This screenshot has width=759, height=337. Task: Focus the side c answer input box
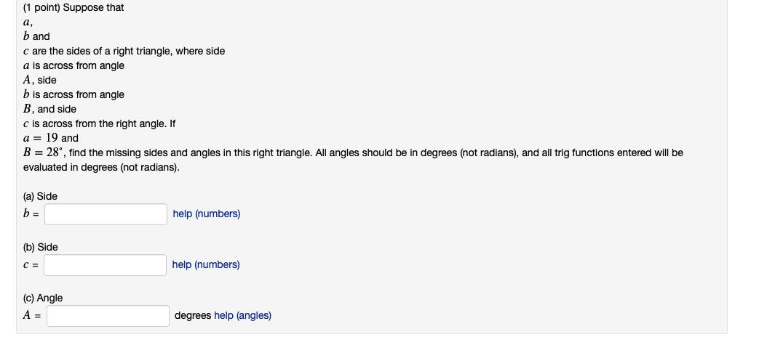tap(105, 265)
